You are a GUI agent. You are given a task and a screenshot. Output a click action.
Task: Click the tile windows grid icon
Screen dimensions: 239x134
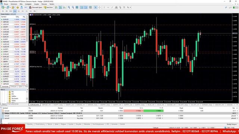(x=77, y=7)
